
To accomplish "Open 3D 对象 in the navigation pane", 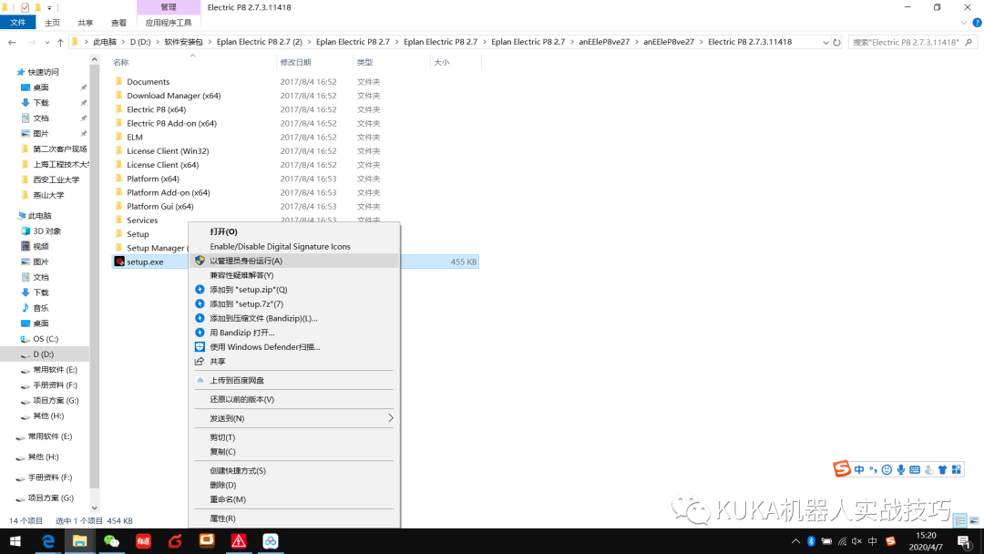I will point(47,231).
